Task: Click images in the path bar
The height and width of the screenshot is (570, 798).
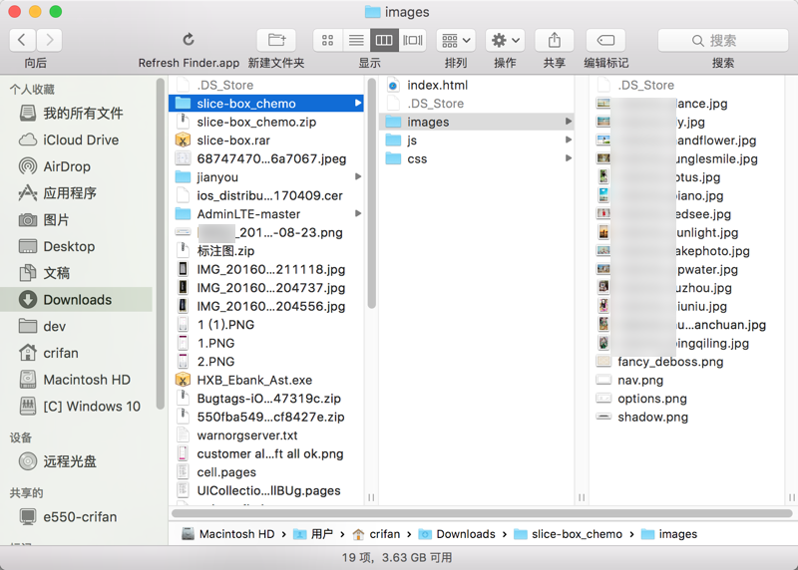Action: click(669, 534)
